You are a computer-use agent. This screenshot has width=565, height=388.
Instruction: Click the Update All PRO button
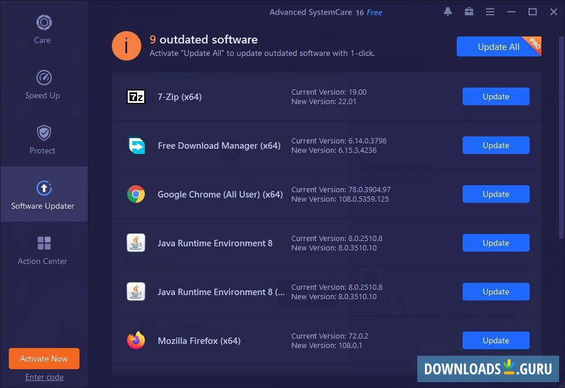pos(498,46)
